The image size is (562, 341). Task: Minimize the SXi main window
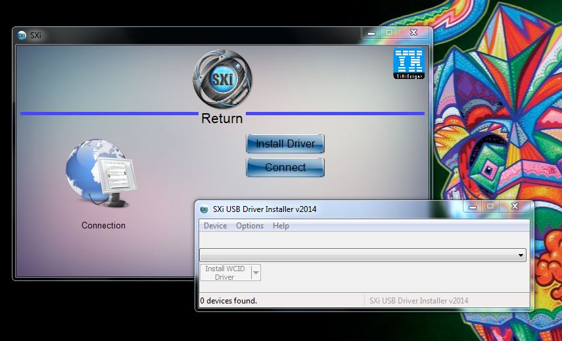pyautogui.click(x=370, y=32)
